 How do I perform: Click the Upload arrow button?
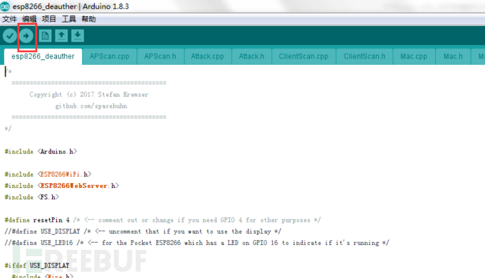26,36
